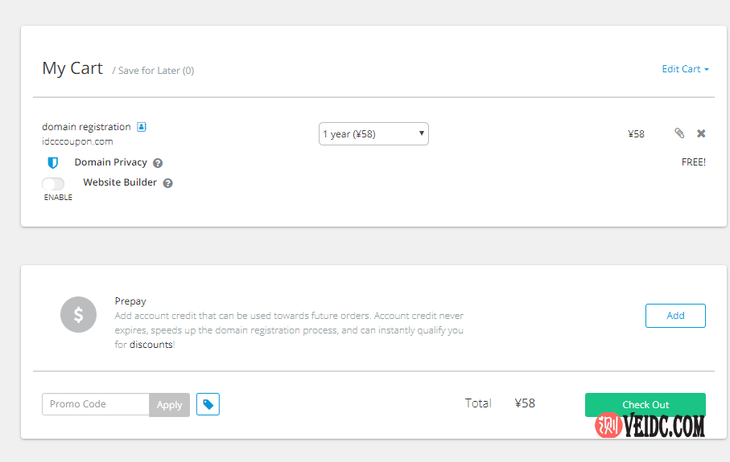Click the My Cart heading

point(72,68)
